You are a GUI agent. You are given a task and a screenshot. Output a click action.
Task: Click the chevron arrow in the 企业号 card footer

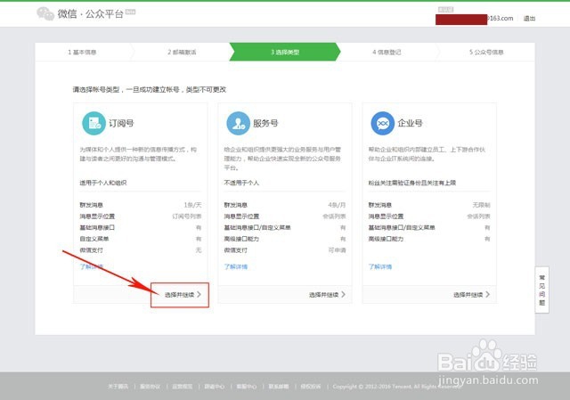[487, 295]
